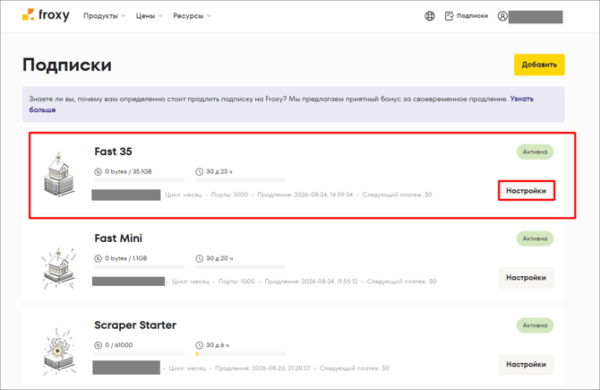The width and height of the screenshot is (600, 390).
Task: Click Активна badge on Scraper Starter
Action: [x=535, y=325]
